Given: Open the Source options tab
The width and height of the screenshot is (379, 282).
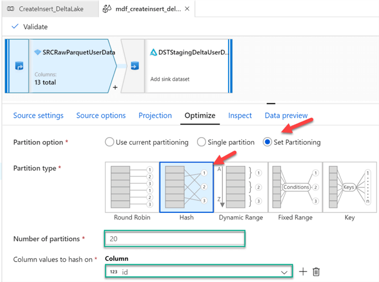Looking at the screenshot, I should point(101,116).
